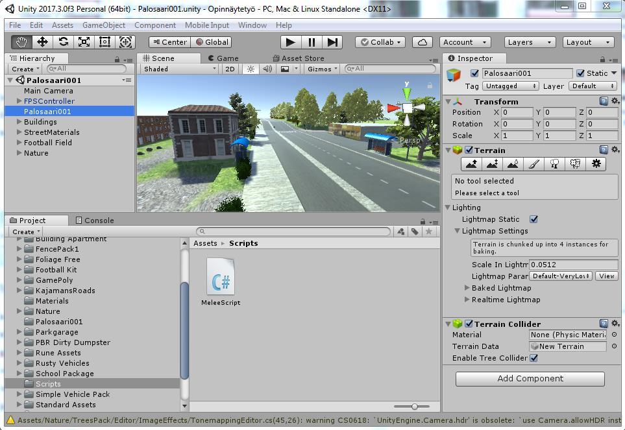Image resolution: width=625 pixels, height=430 pixels.
Task: Switch to the Asset Store tab
Action: pos(298,58)
